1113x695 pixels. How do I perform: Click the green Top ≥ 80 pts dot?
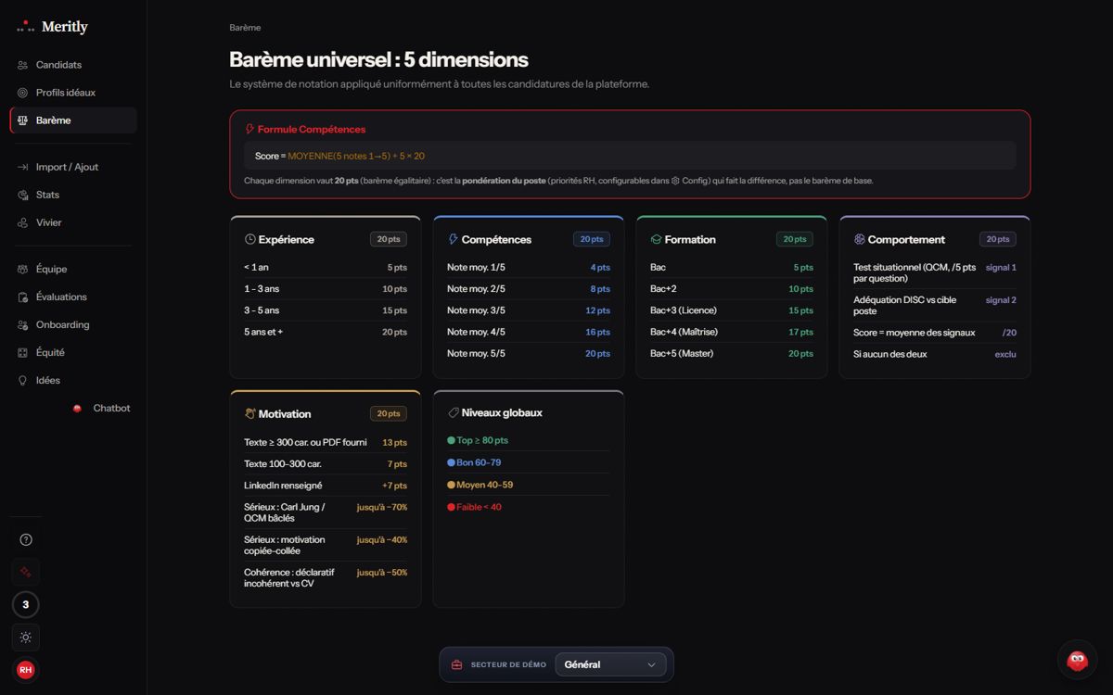point(452,441)
